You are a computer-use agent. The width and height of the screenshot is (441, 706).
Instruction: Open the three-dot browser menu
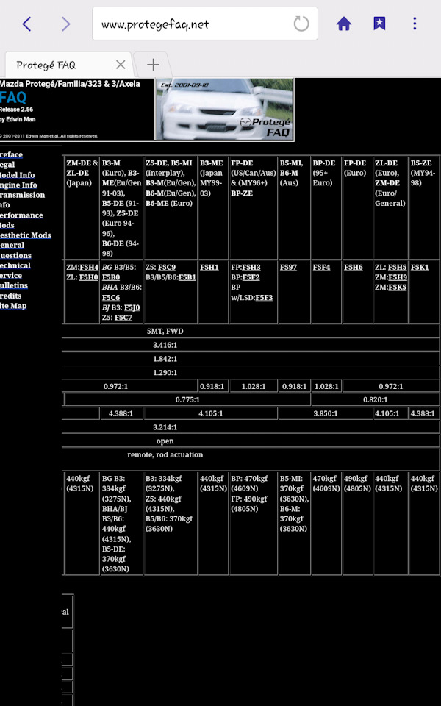tap(415, 24)
